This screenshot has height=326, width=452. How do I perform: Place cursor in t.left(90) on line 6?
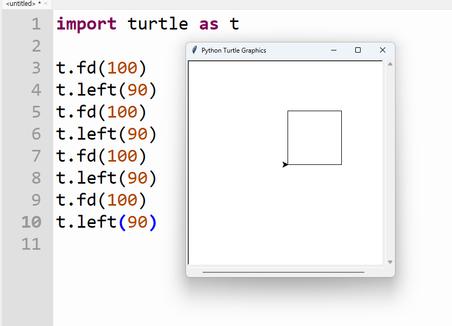click(x=106, y=134)
